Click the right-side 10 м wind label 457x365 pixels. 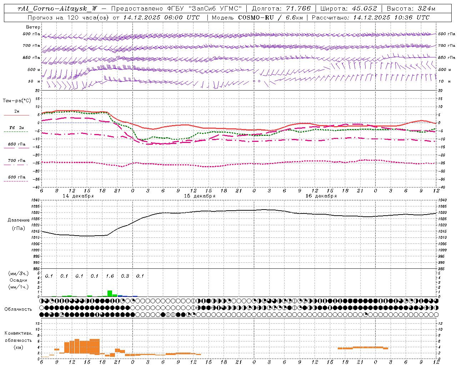(x=445, y=81)
